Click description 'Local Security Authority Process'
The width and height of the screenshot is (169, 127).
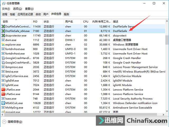click(133, 98)
